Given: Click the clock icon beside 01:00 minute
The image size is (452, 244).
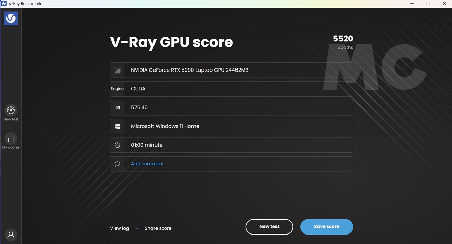Looking at the screenshot, I should [117, 145].
